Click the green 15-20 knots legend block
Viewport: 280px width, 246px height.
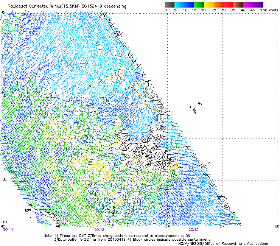click(199, 5)
